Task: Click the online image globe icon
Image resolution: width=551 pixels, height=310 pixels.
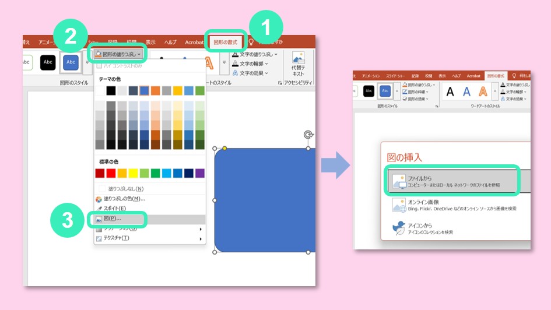Action: pos(399,205)
